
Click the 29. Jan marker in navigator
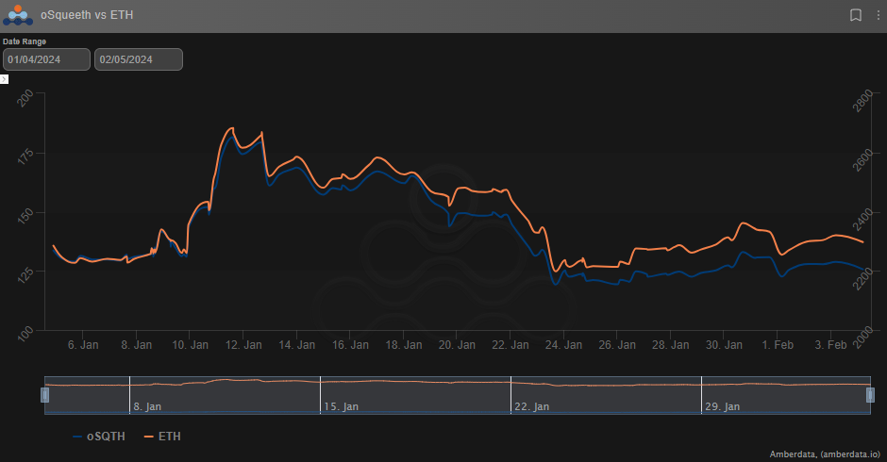pos(723,406)
